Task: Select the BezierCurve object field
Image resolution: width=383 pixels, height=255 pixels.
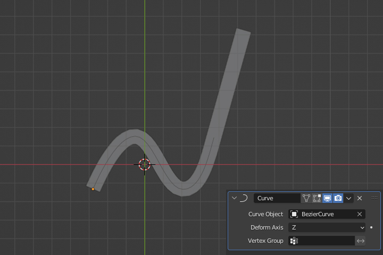Action: tap(327, 214)
